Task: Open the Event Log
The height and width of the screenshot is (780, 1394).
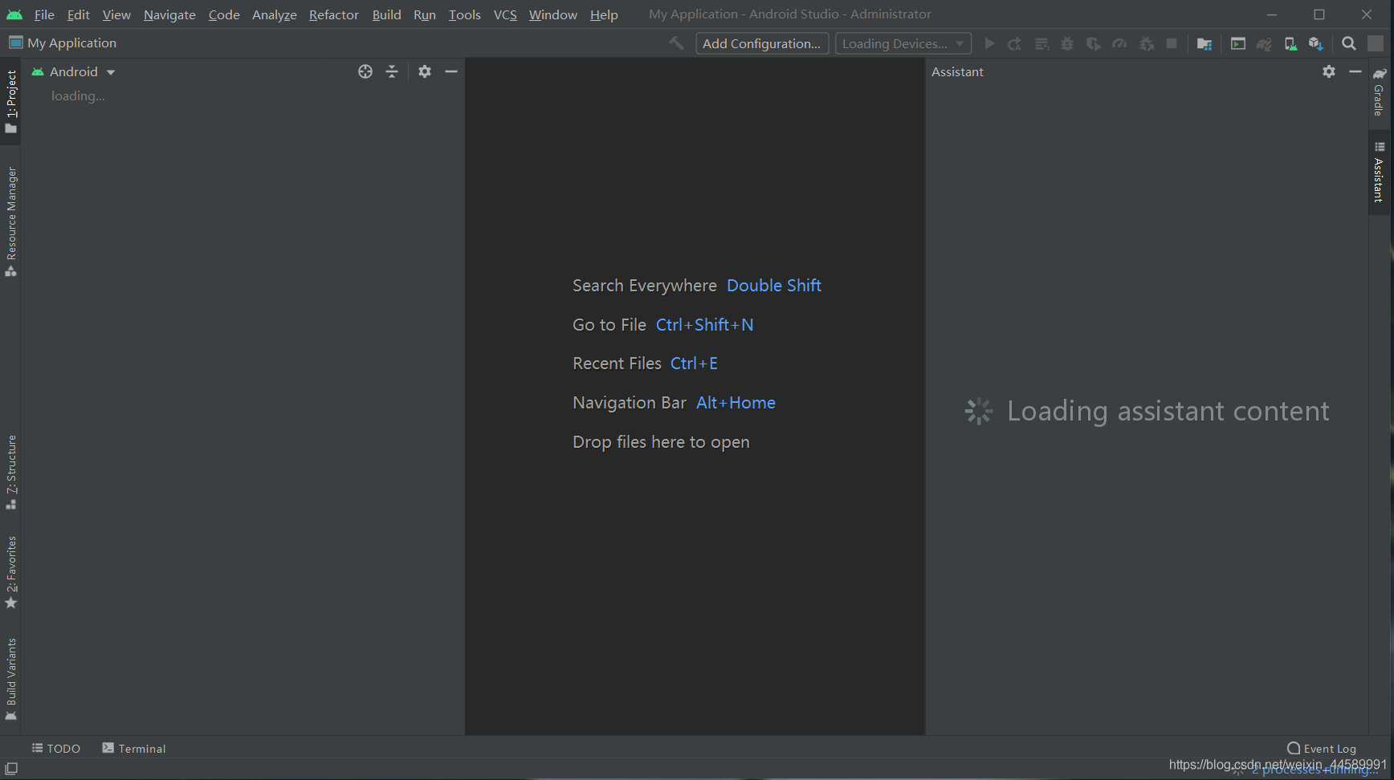Action: point(1322,748)
